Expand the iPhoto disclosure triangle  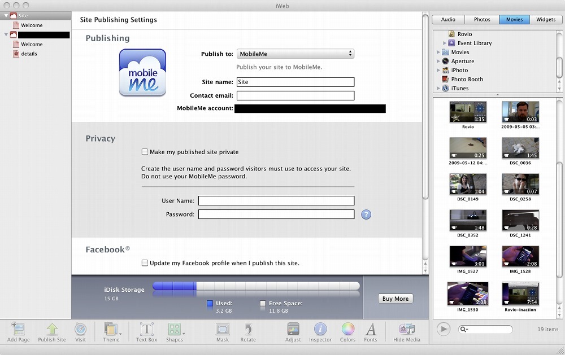[438, 70]
